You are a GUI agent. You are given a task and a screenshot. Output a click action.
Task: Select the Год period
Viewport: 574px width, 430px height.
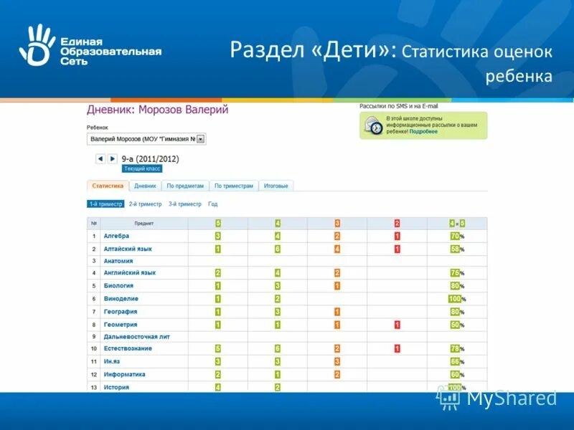212,204
